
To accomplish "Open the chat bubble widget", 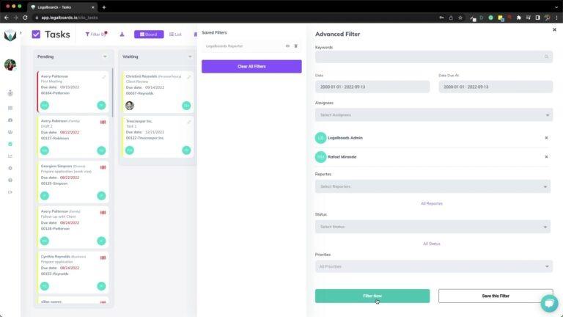I will point(549,304).
